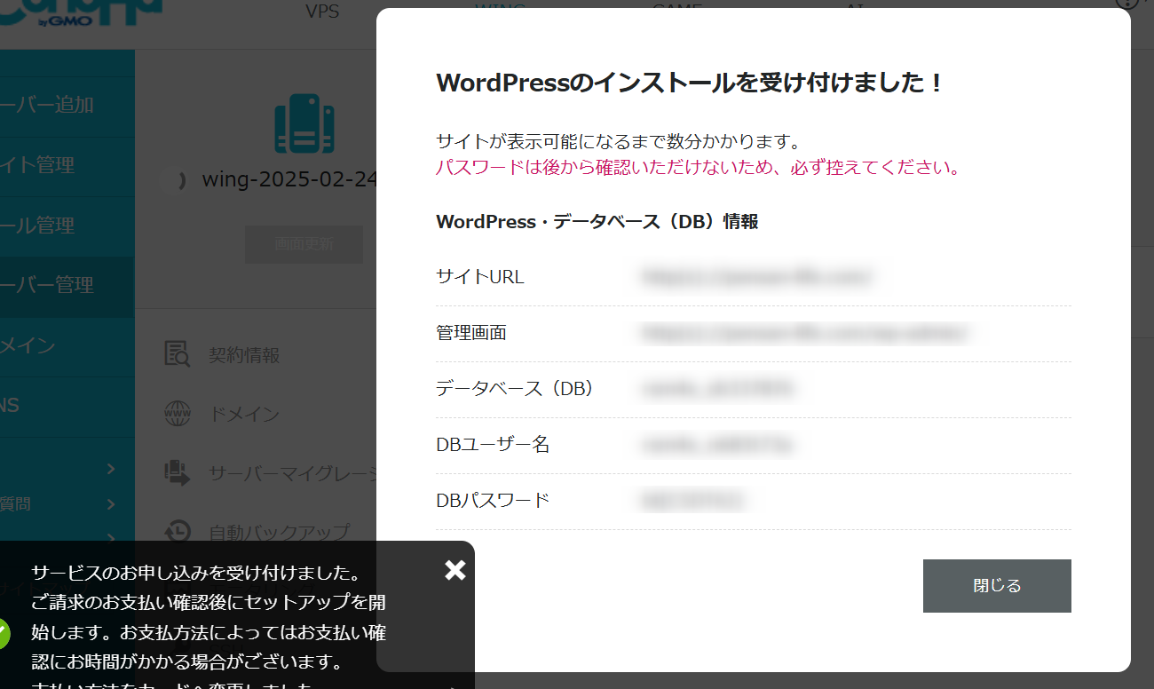Click the WordPress・データベース（DB）情報 heading
1154x689 pixels.
point(597,221)
